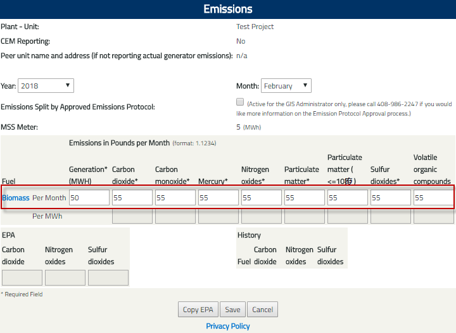This screenshot has height=333, width=456.
Task: Click the Mercury Per Month input
Action: (x=218, y=198)
